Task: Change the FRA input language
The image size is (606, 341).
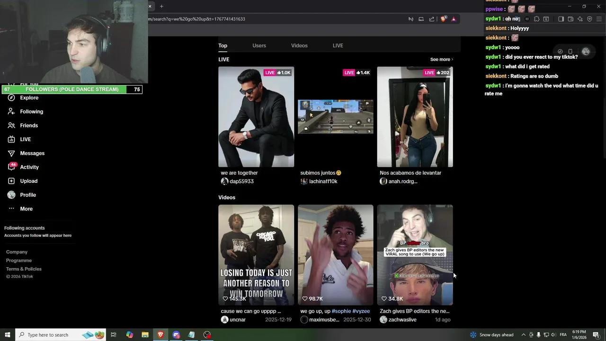Action: pyautogui.click(x=563, y=335)
